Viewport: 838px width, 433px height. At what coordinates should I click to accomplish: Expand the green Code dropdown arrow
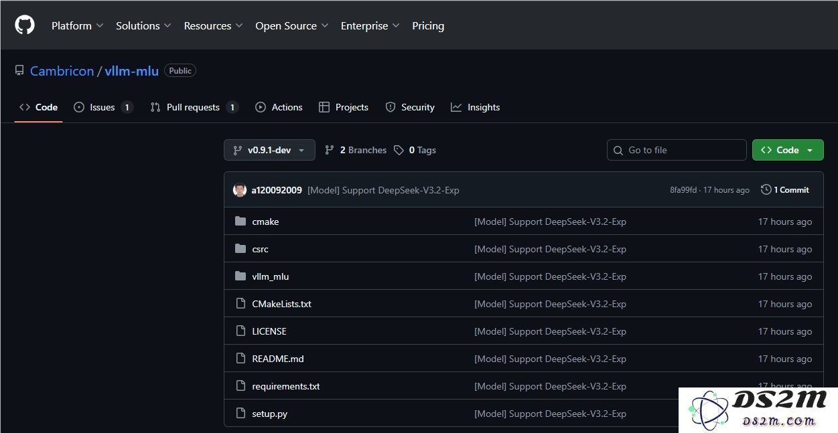pos(809,150)
